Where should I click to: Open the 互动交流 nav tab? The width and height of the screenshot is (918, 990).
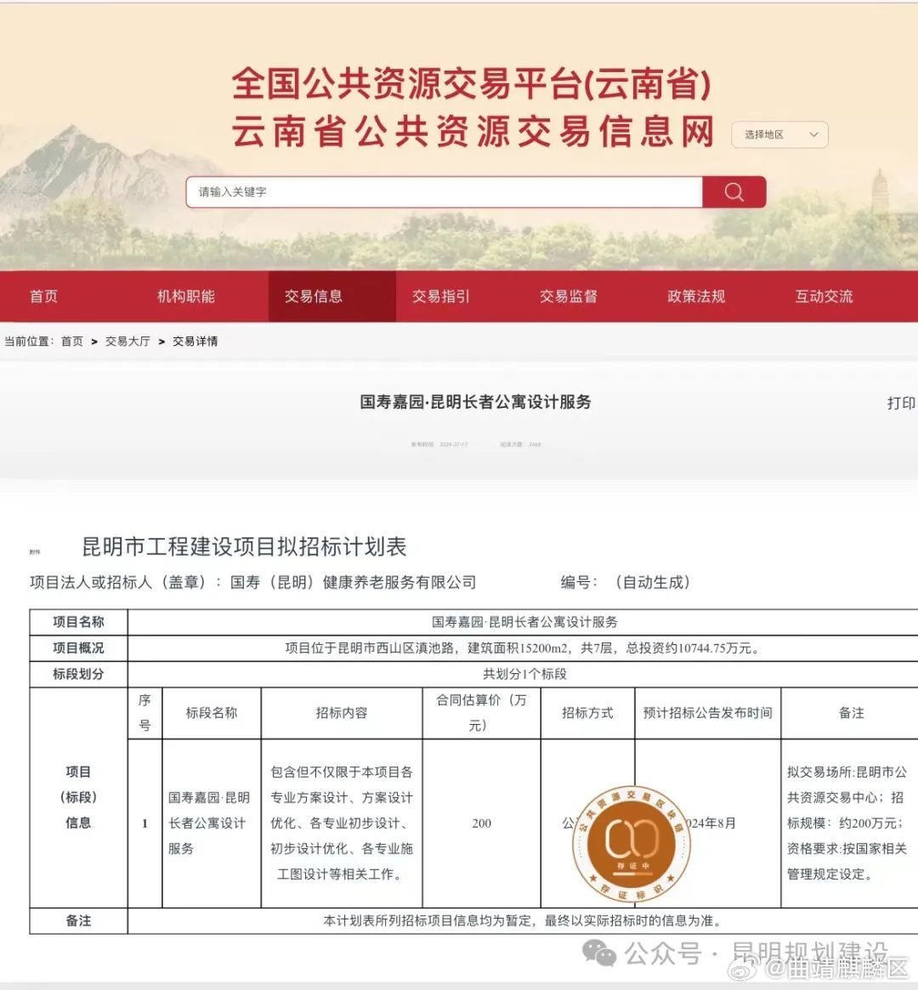tap(824, 296)
